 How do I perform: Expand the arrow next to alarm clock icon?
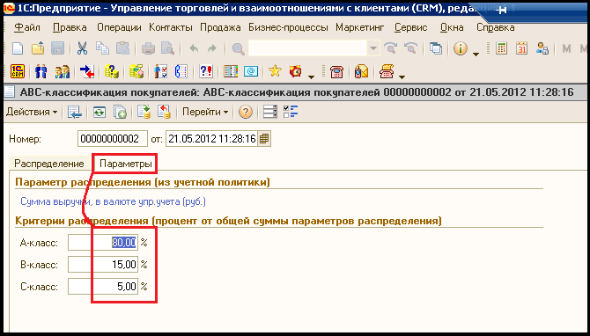click(x=311, y=77)
